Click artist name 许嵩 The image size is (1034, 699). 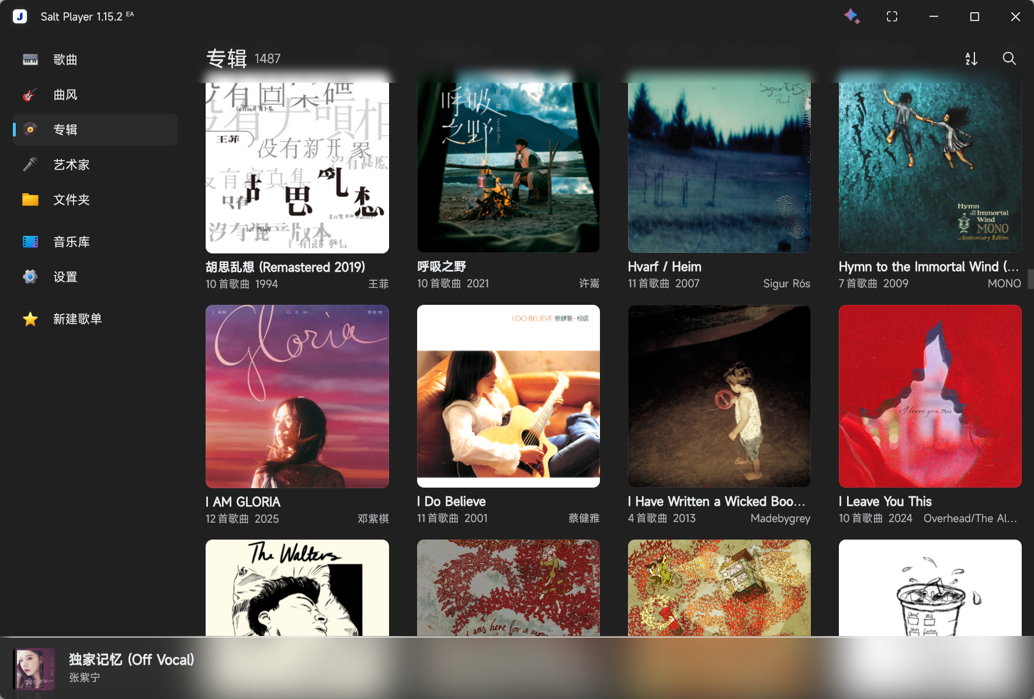[589, 283]
